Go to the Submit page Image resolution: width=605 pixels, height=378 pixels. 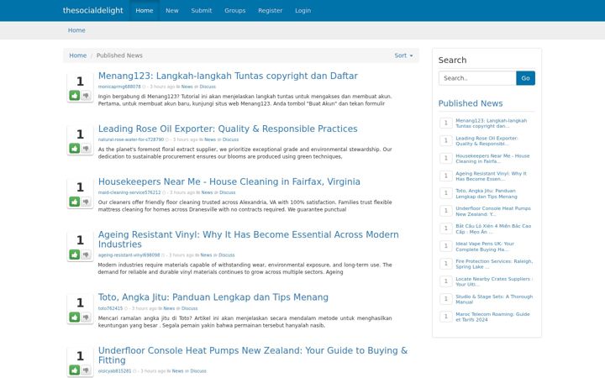[x=202, y=10]
